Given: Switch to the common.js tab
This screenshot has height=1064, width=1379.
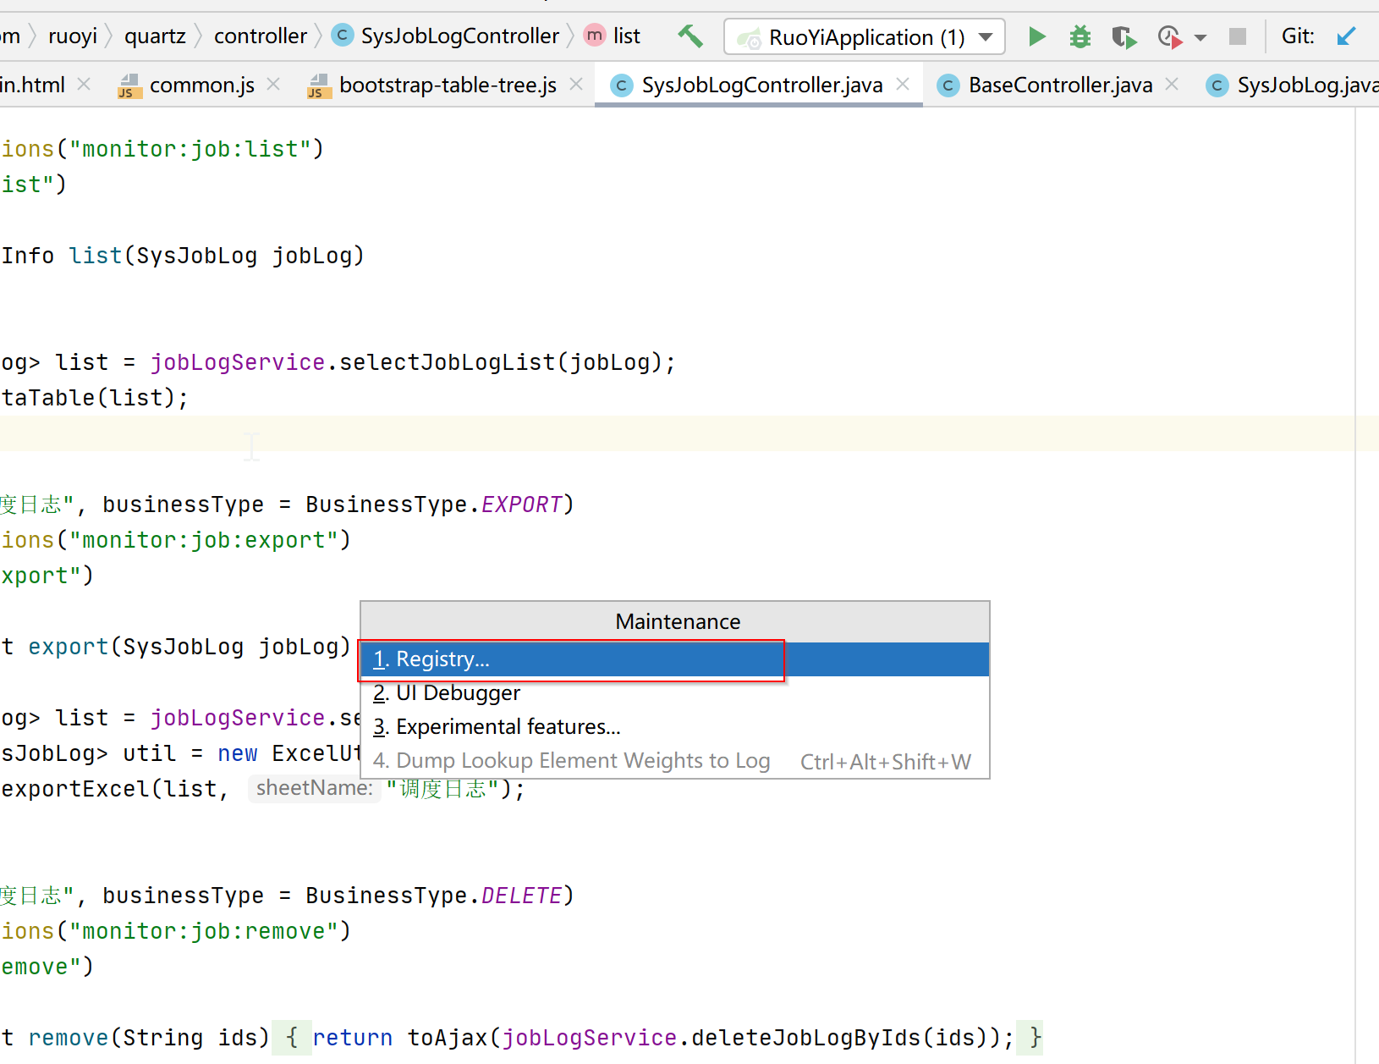Looking at the screenshot, I should pos(202,85).
